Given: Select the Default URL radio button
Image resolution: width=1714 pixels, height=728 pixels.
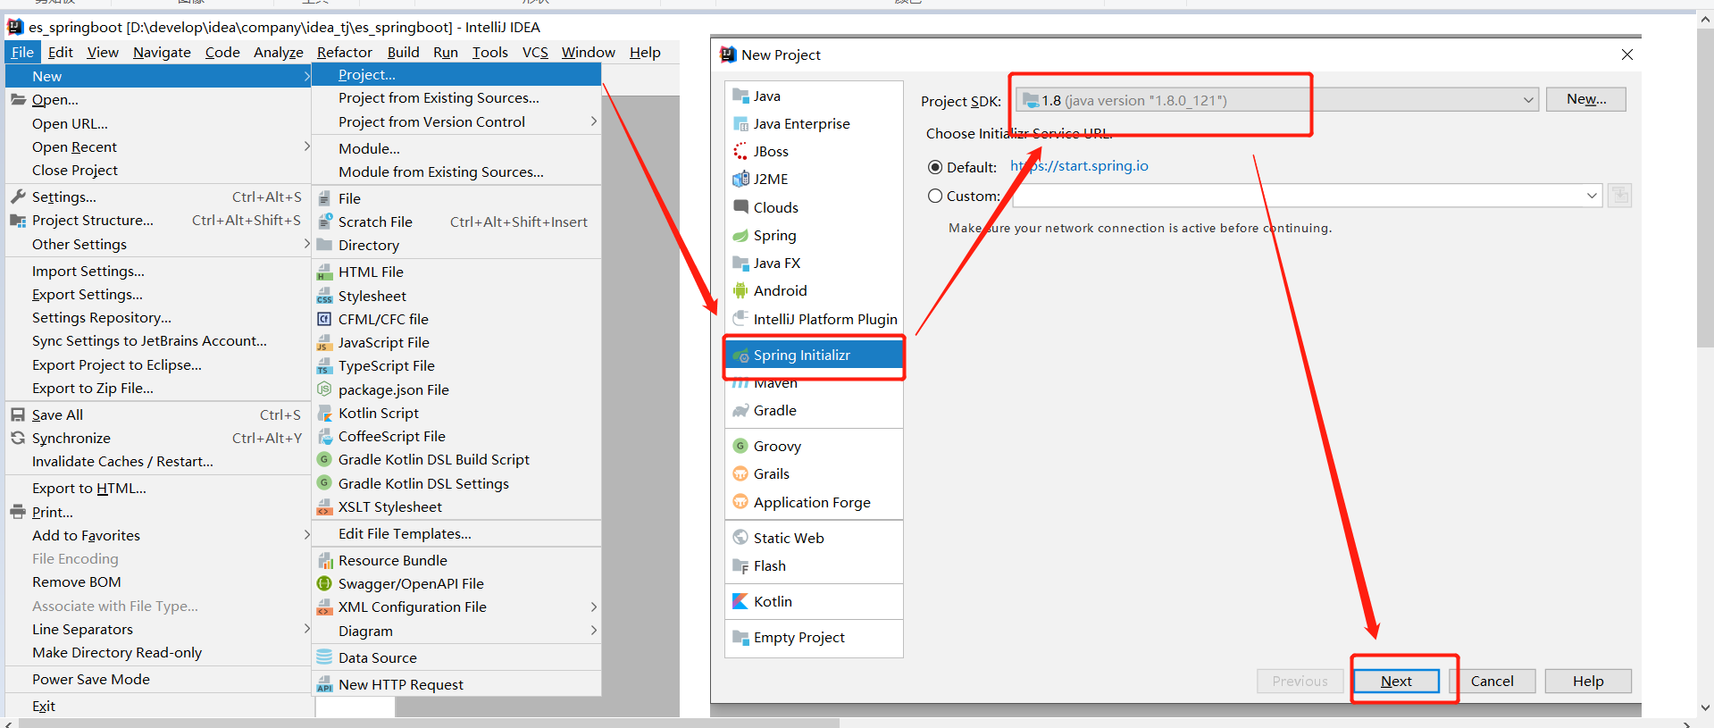Looking at the screenshot, I should coord(935,167).
